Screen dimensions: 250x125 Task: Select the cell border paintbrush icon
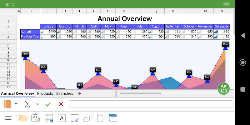[75, 118]
